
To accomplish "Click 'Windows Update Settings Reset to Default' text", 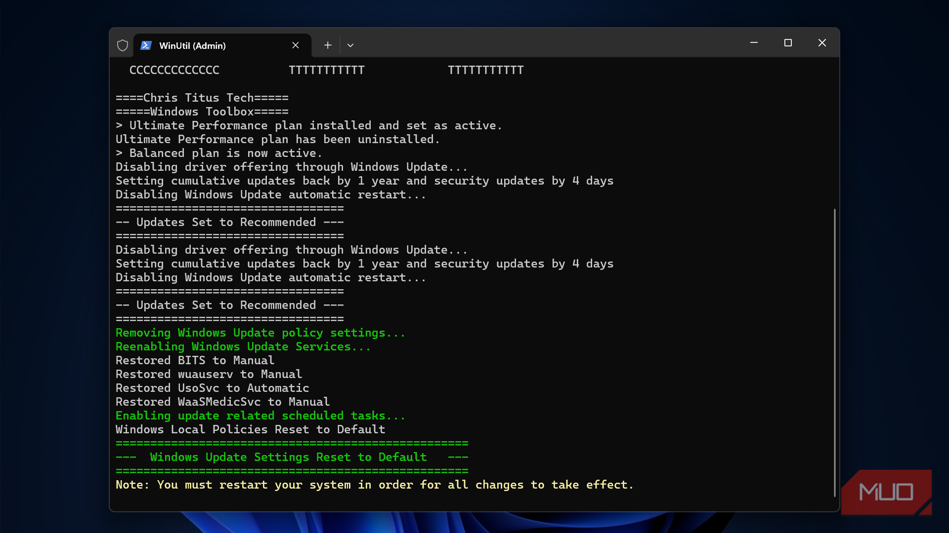I will pyautogui.click(x=288, y=457).
